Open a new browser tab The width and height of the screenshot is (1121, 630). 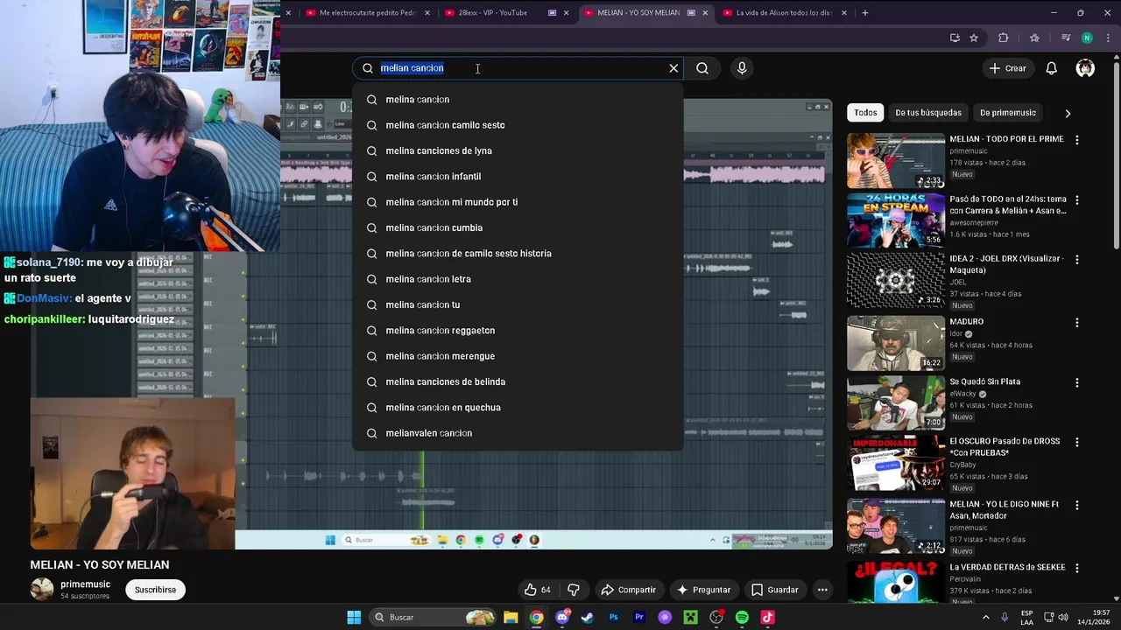coord(864,13)
